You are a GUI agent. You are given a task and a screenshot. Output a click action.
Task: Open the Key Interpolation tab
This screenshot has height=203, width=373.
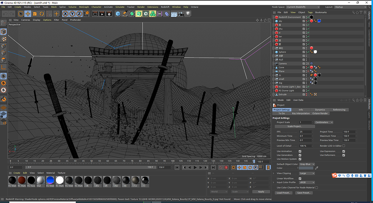click(x=301, y=113)
